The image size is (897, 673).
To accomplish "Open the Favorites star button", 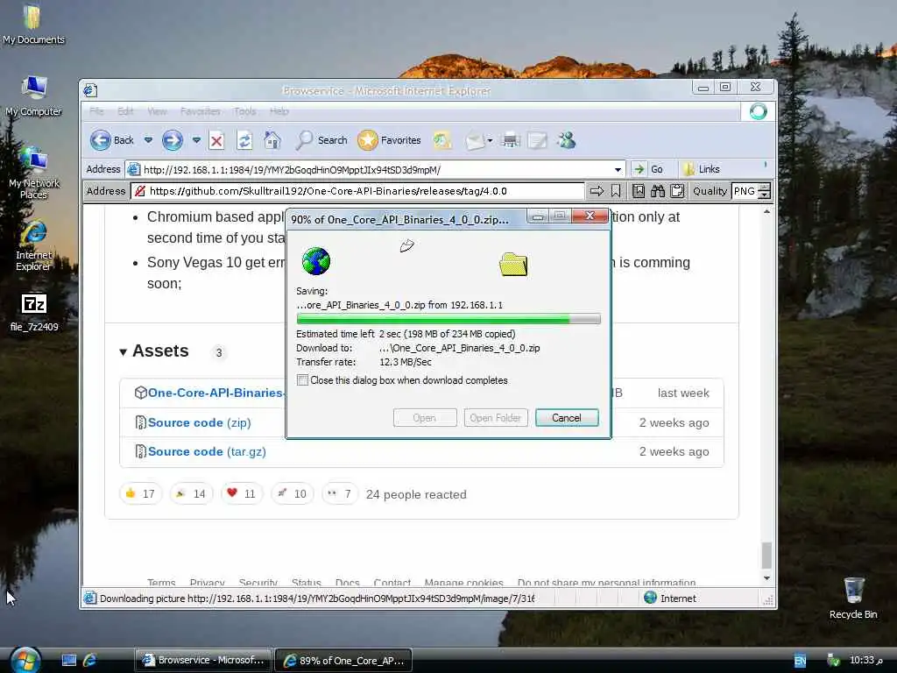I will [x=389, y=140].
